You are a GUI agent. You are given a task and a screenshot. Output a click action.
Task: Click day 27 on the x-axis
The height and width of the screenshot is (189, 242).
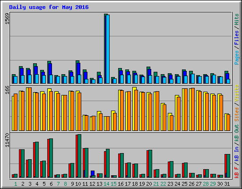[199, 184]
